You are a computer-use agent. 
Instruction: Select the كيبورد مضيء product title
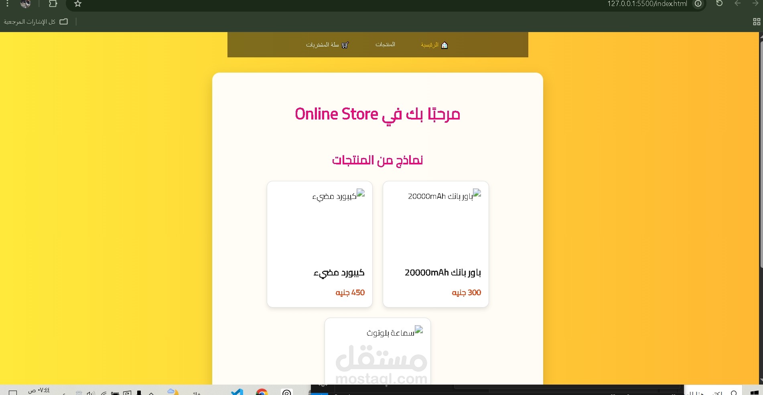click(x=339, y=273)
